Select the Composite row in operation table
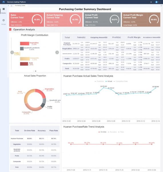The width and height of the screenshot is (163, 172). [111, 64]
